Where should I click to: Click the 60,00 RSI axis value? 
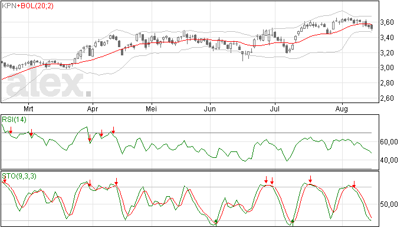click(389, 142)
